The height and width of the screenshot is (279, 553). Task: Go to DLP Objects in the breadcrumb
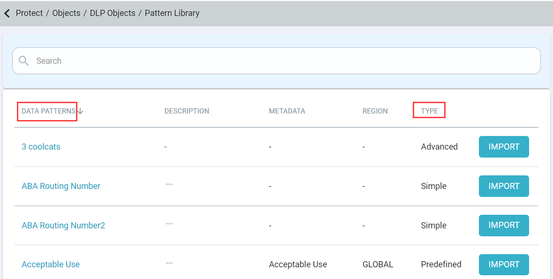(x=113, y=13)
